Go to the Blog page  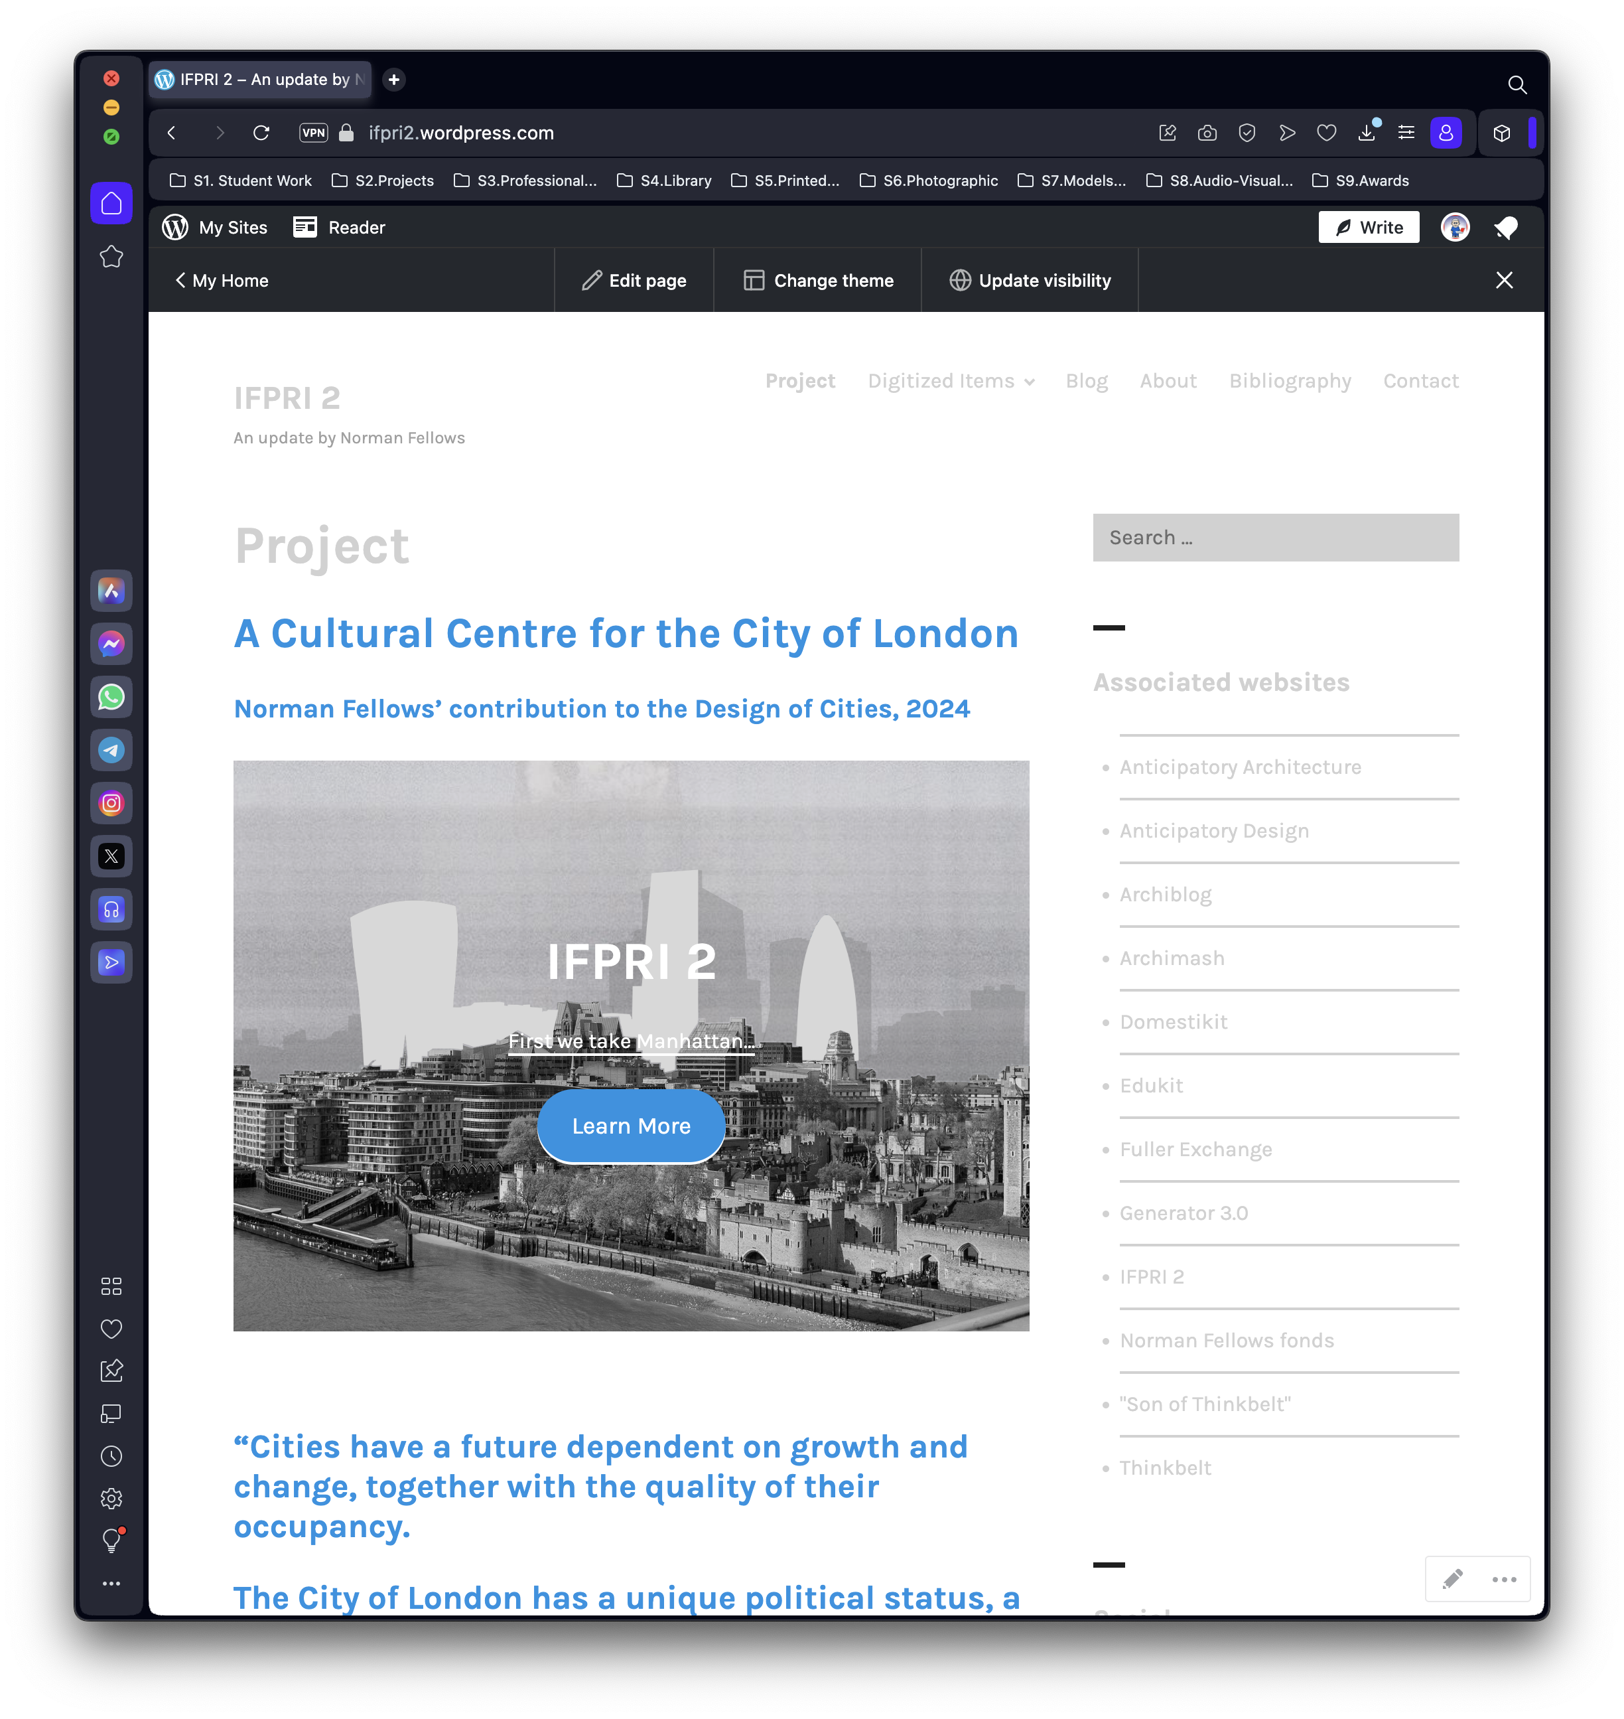point(1087,381)
